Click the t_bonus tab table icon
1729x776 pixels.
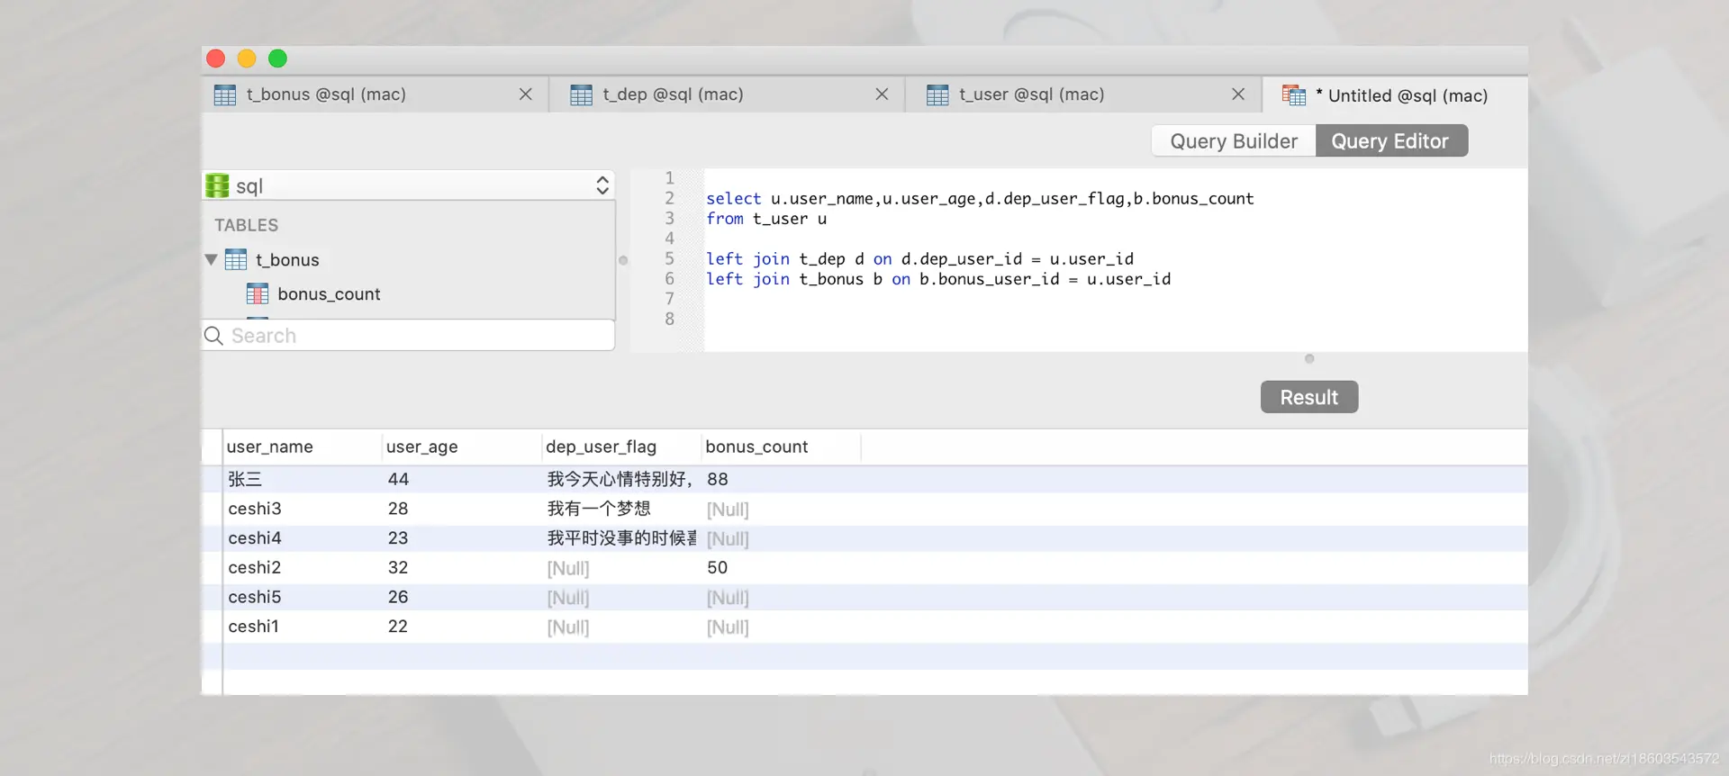pyautogui.click(x=225, y=95)
